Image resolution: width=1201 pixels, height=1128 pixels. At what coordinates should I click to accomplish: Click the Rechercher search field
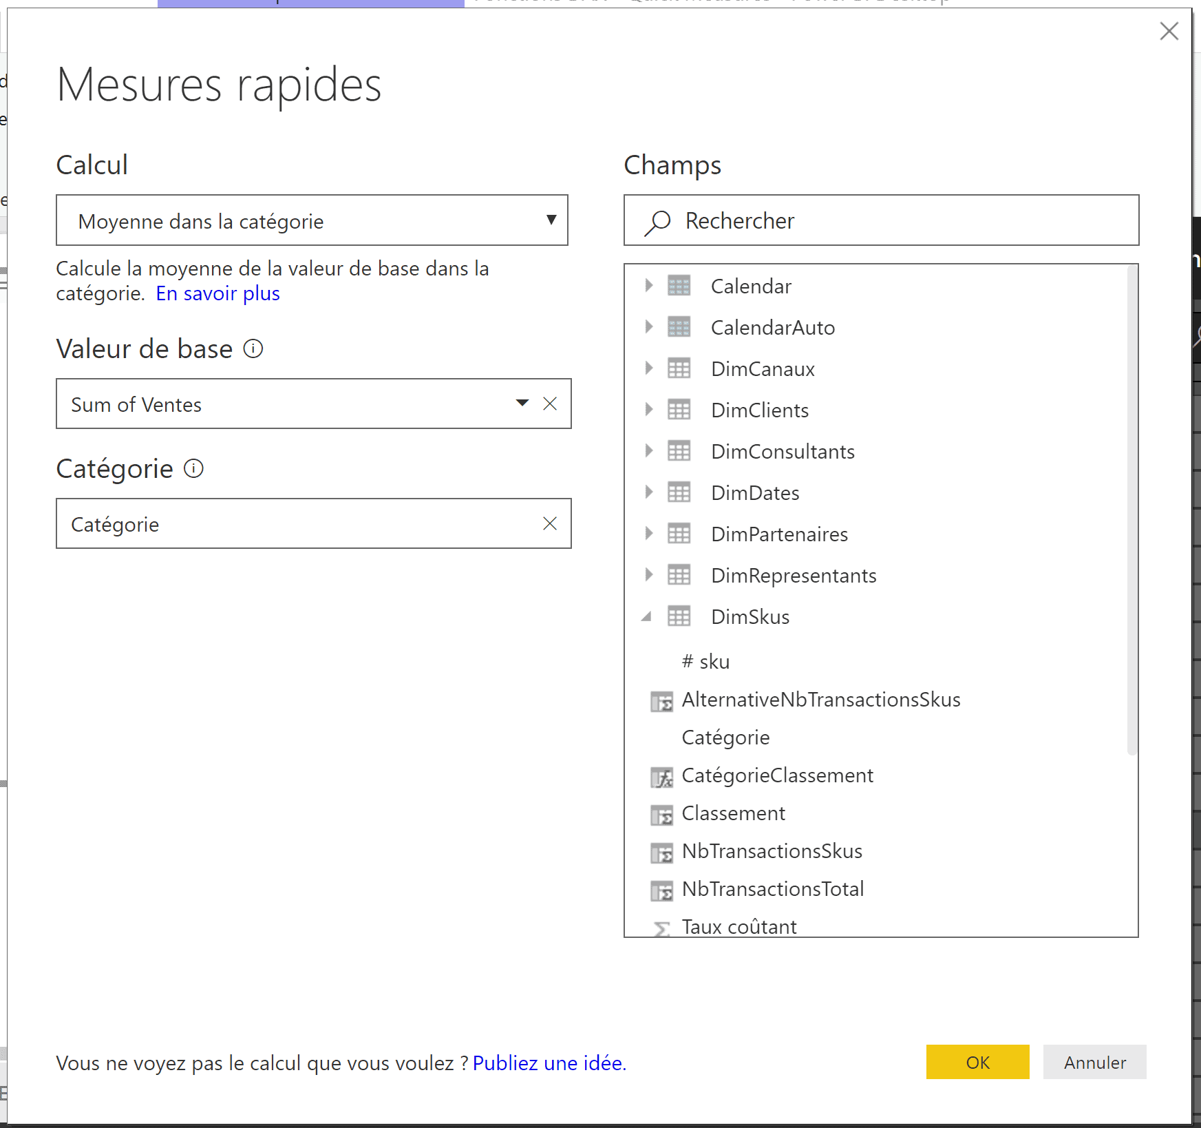click(x=881, y=220)
